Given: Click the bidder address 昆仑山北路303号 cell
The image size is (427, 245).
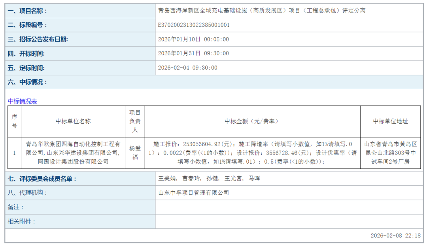Looking at the screenshot, I should point(390,153).
